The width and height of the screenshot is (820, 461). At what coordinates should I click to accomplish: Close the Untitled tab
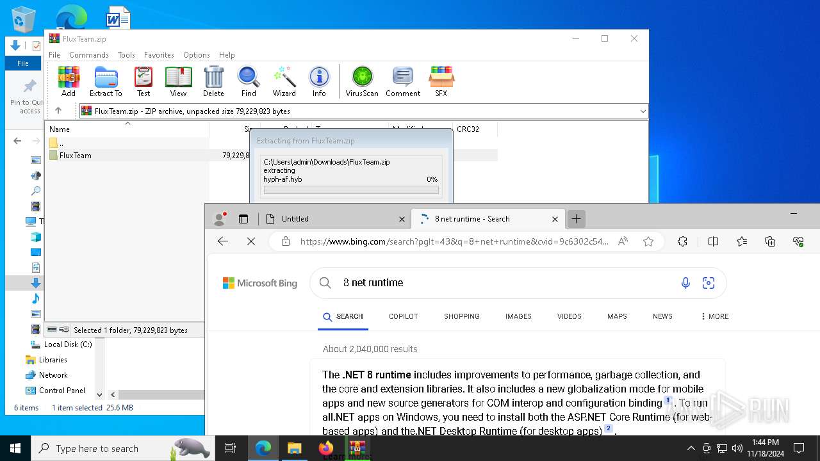pyautogui.click(x=402, y=219)
